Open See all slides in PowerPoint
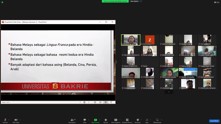Image resolution: width=221 pixels, height=124 pixels. point(84,102)
